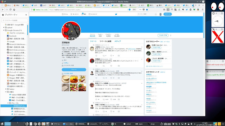Reload the page with the refresh icon
The width and height of the screenshot is (225, 126).
10,9
